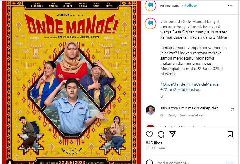Follow the visinemaid account
Screen dimensions: 240x164
(x=190, y=5)
